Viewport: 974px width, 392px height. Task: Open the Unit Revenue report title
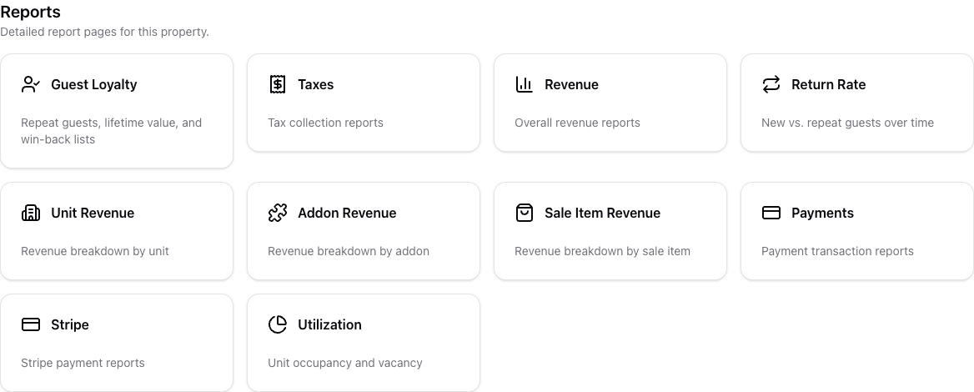(93, 213)
